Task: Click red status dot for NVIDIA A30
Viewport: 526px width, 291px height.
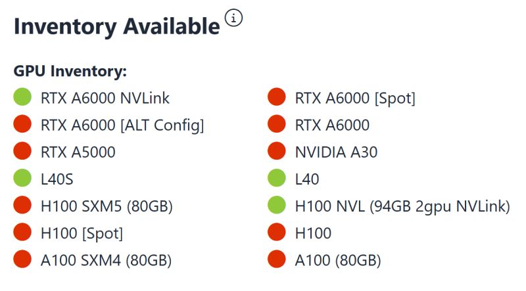Action: [277, 152]
